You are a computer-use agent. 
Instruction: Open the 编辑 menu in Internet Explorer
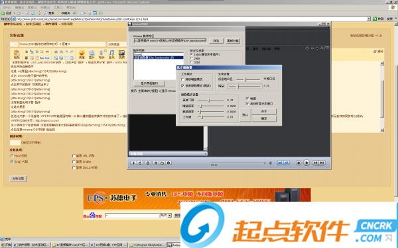point(19,7)
